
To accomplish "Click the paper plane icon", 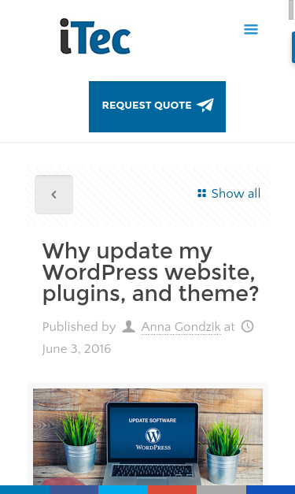I will [x=205, y=106].
